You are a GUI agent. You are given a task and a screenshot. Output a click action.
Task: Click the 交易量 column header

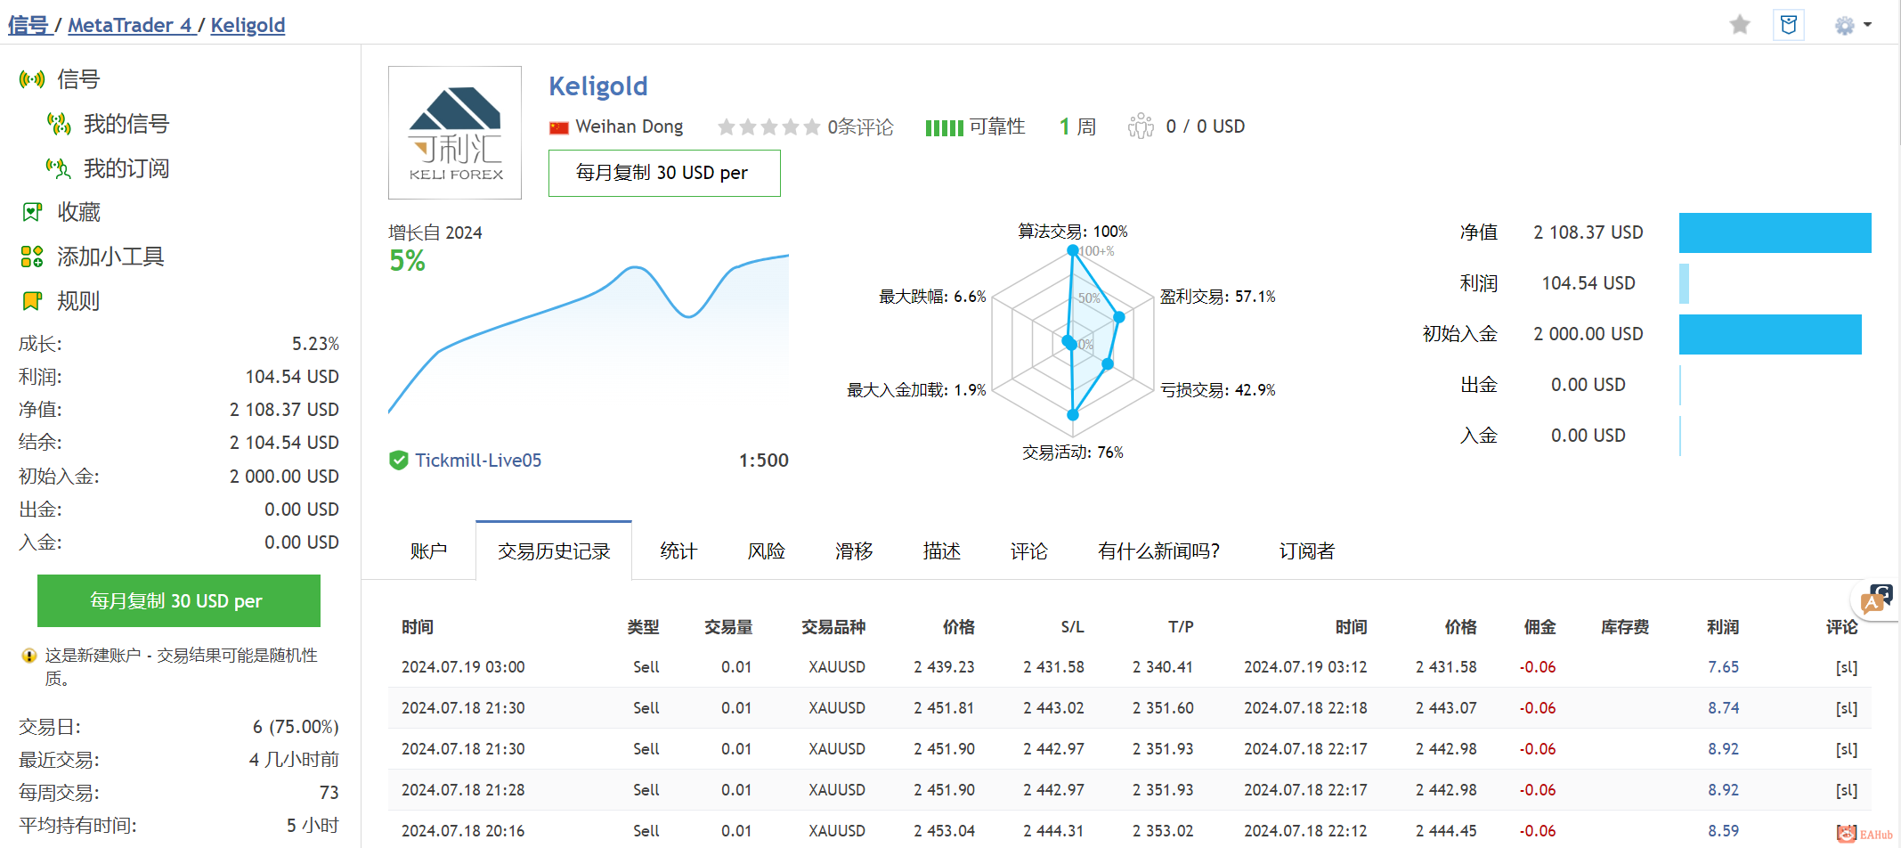pos(728,627)
